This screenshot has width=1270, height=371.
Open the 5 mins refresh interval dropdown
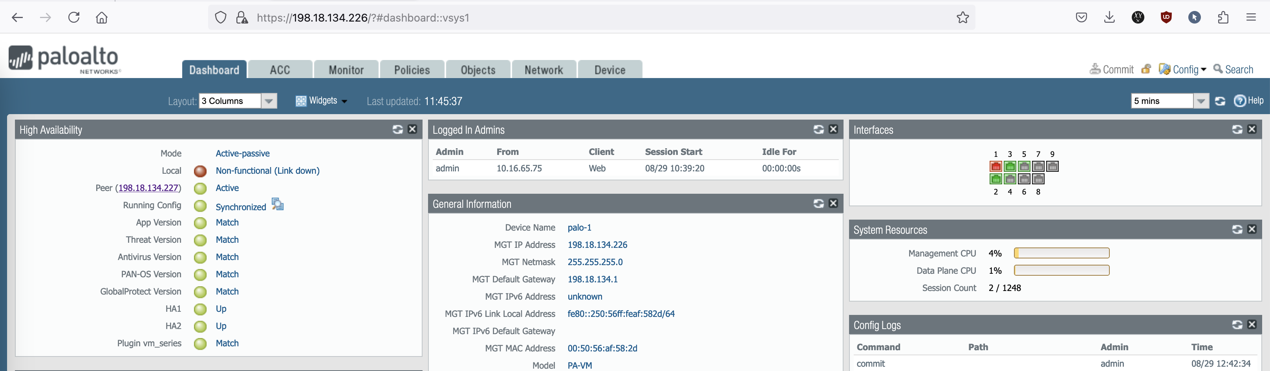(1200, 101)
